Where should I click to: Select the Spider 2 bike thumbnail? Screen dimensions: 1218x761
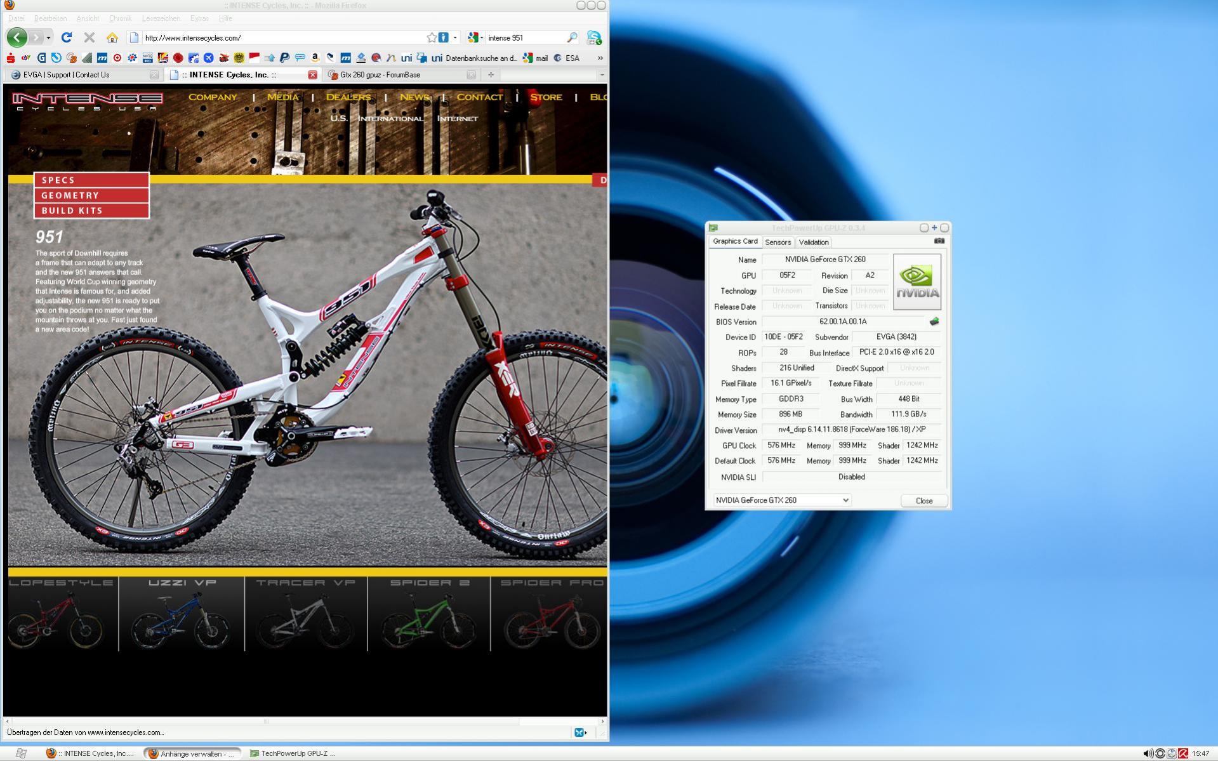click(430, 614)
